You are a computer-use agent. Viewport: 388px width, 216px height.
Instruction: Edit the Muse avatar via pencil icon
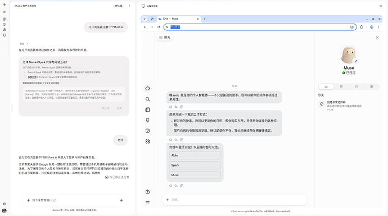pyautogui.click(x=355, y=61)
